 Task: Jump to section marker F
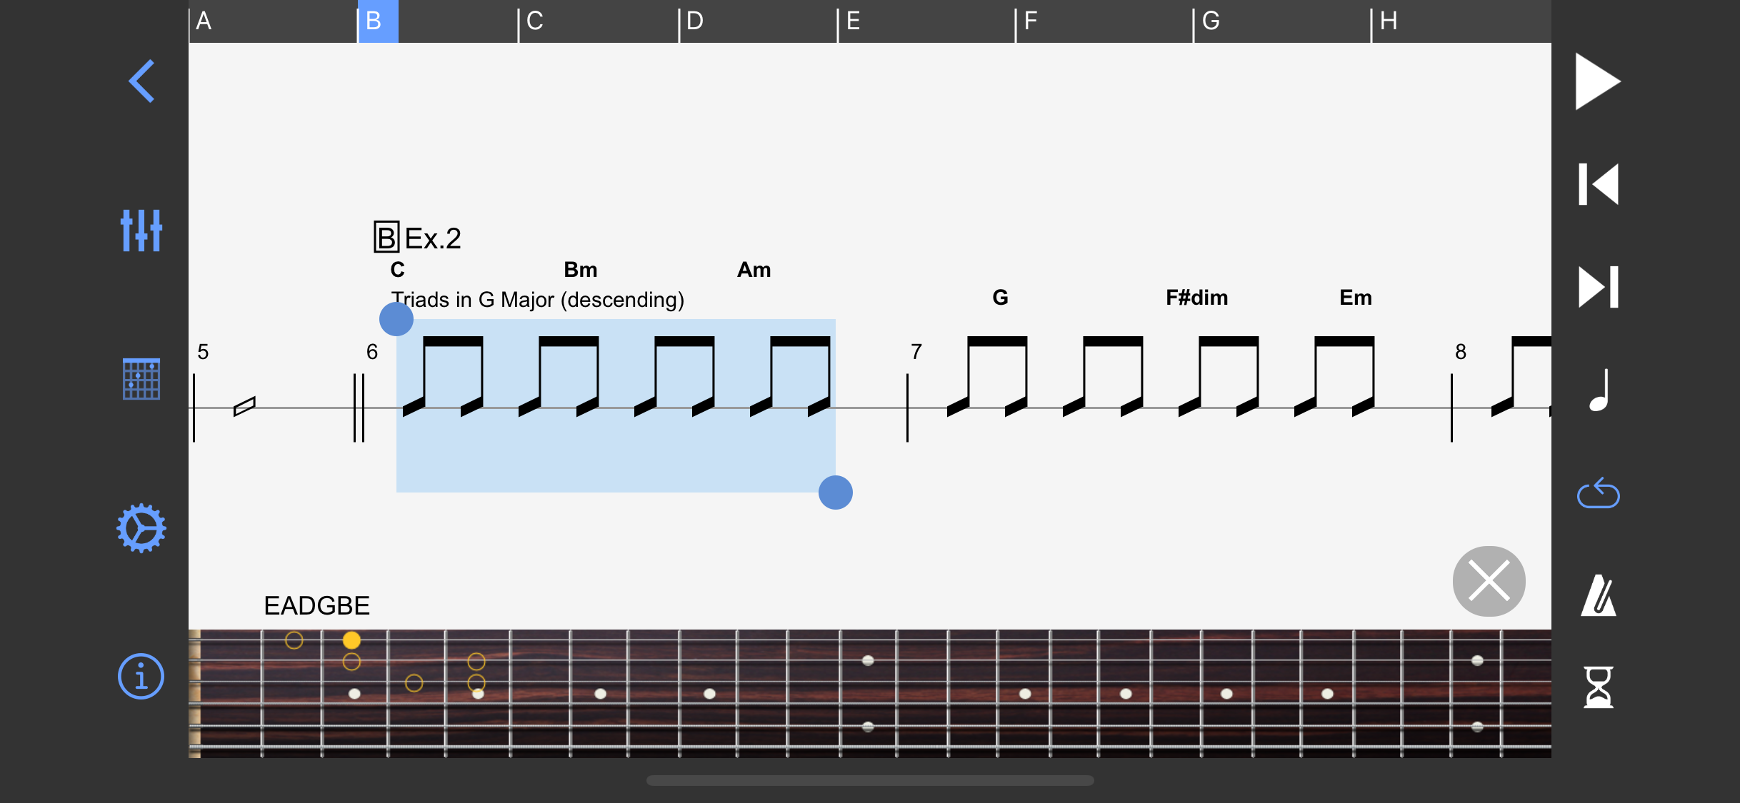click(1030, 21)
